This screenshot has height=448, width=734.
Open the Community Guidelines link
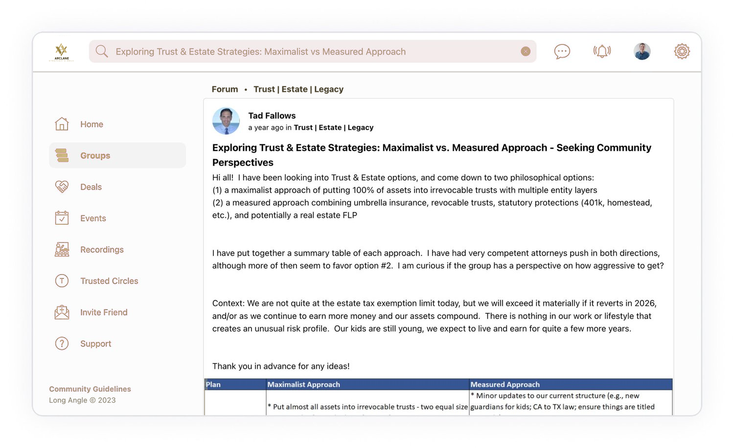(x=90, y=389)
